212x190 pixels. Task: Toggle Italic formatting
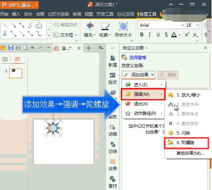[x=150, y=34]
